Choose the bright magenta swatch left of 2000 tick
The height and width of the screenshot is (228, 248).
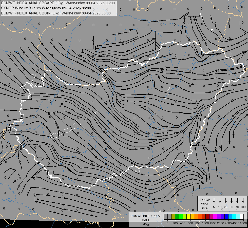point(215,217)
